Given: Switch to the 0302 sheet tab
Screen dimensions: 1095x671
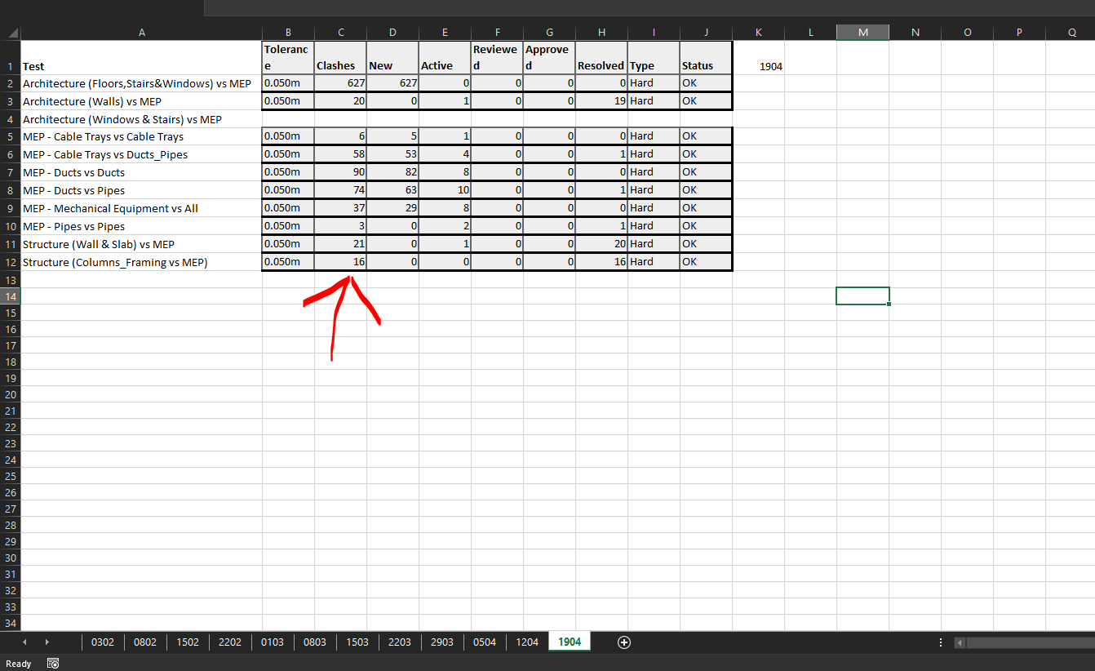Looking at the screenshot, I should point(103,642).
